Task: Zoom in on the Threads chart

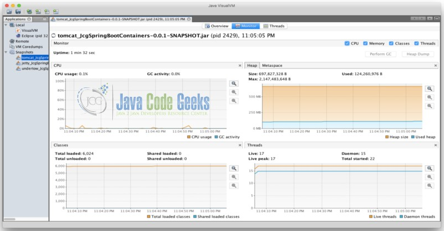Action: (430, 168)
